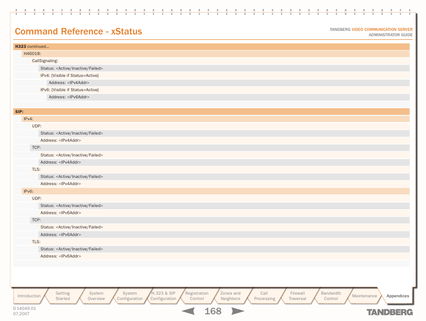426x321 pixels.
Task: Switch to the Bandwidth Control tab
Action: pyautogui.click(x=331, y=296)
